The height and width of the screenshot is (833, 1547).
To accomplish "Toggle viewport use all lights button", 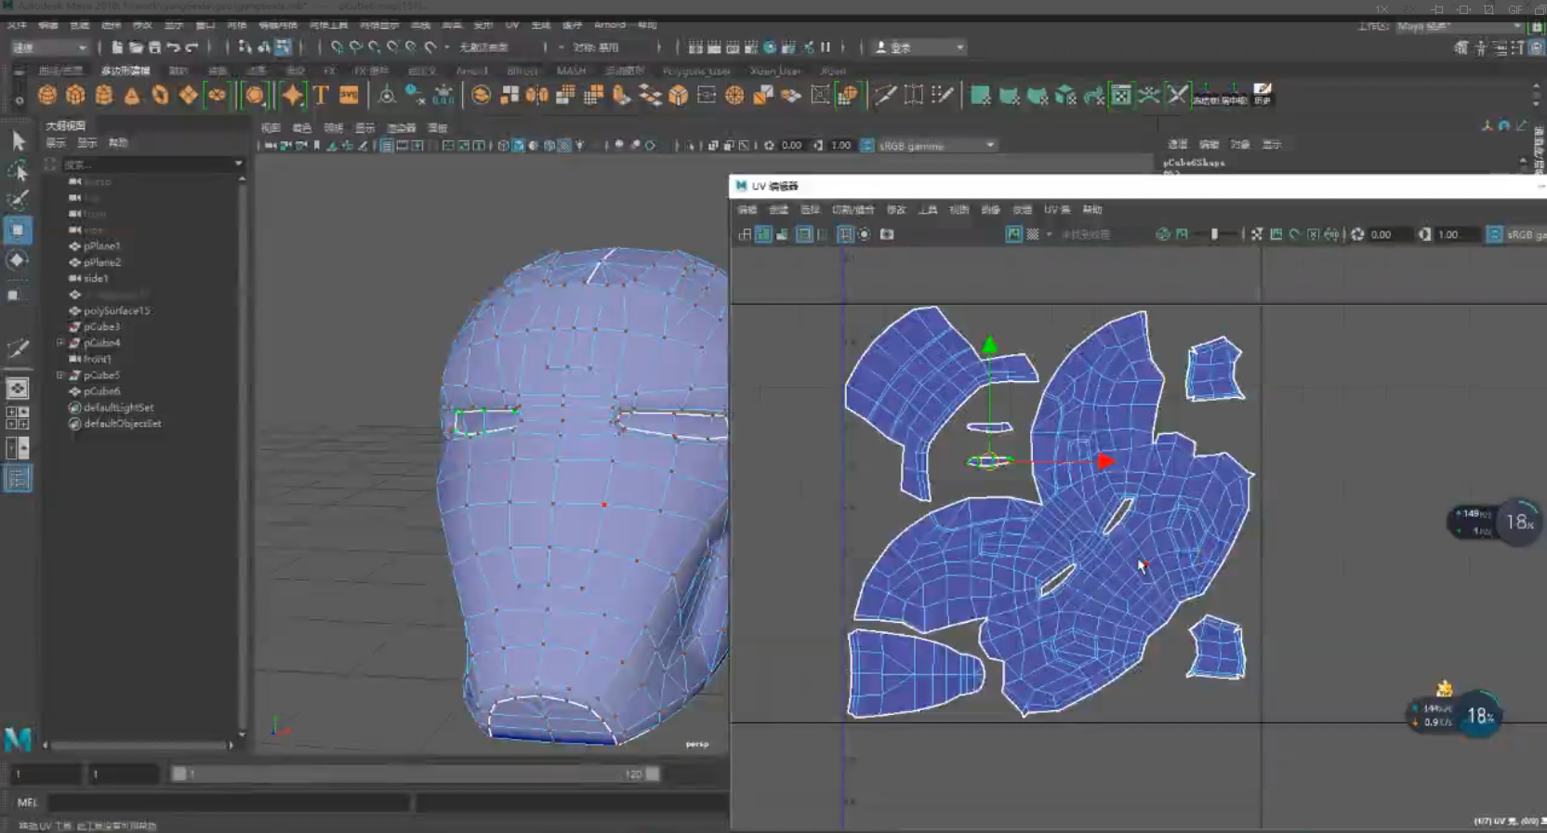I will (579, 145).
